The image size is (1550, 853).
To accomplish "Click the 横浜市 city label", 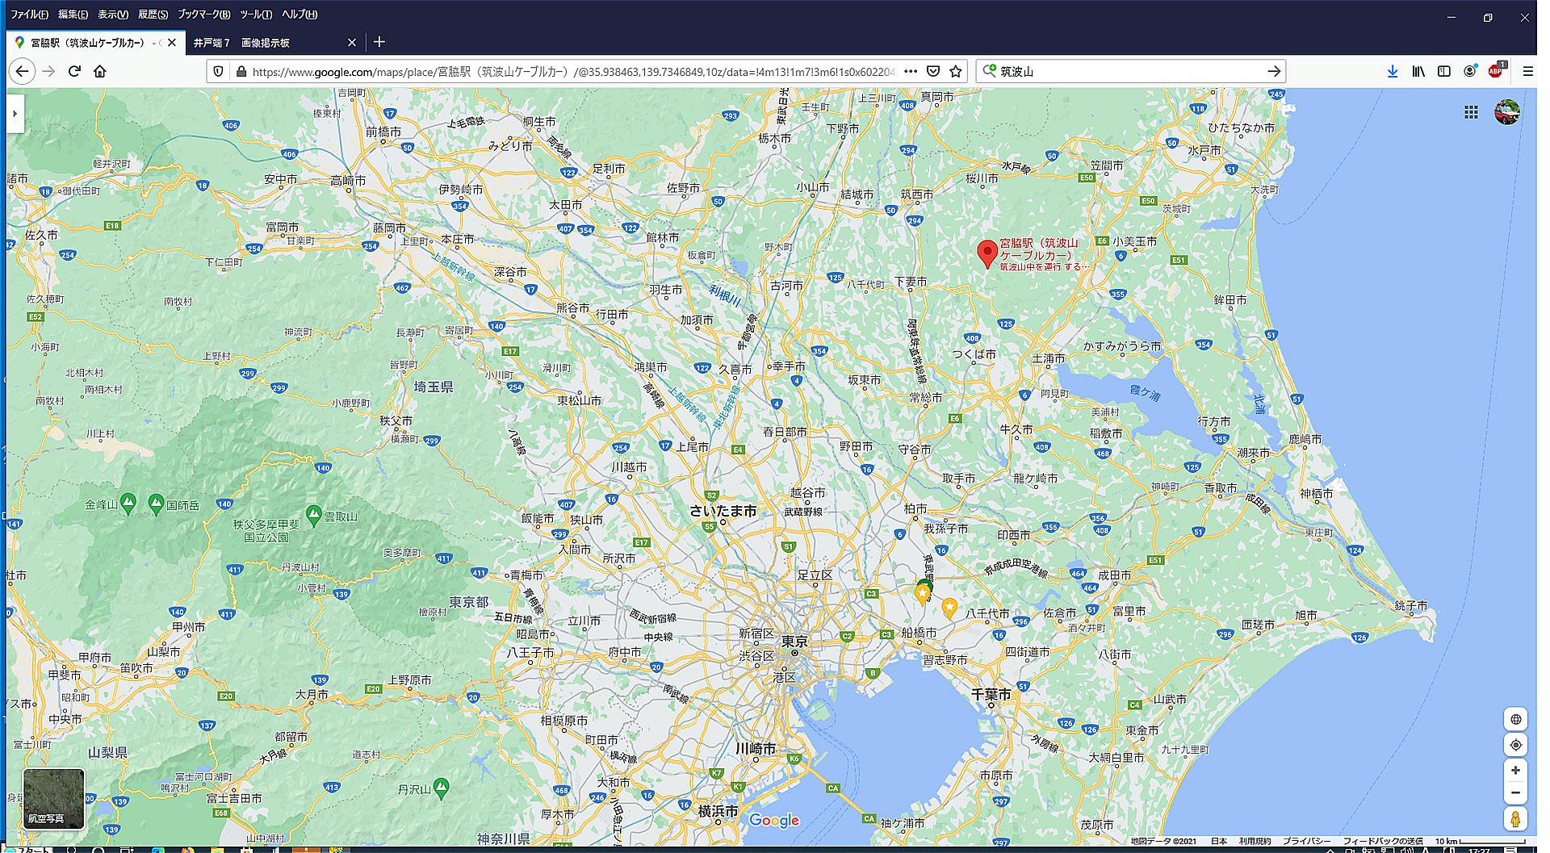I will pyautogui.click(x=718, y=811).
